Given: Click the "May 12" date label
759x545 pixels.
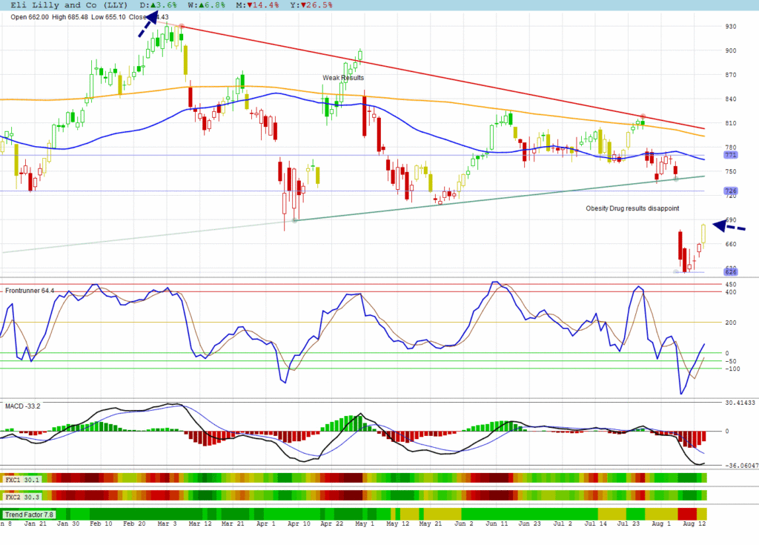Looking at the screenshot, I should tap(398, 523).
